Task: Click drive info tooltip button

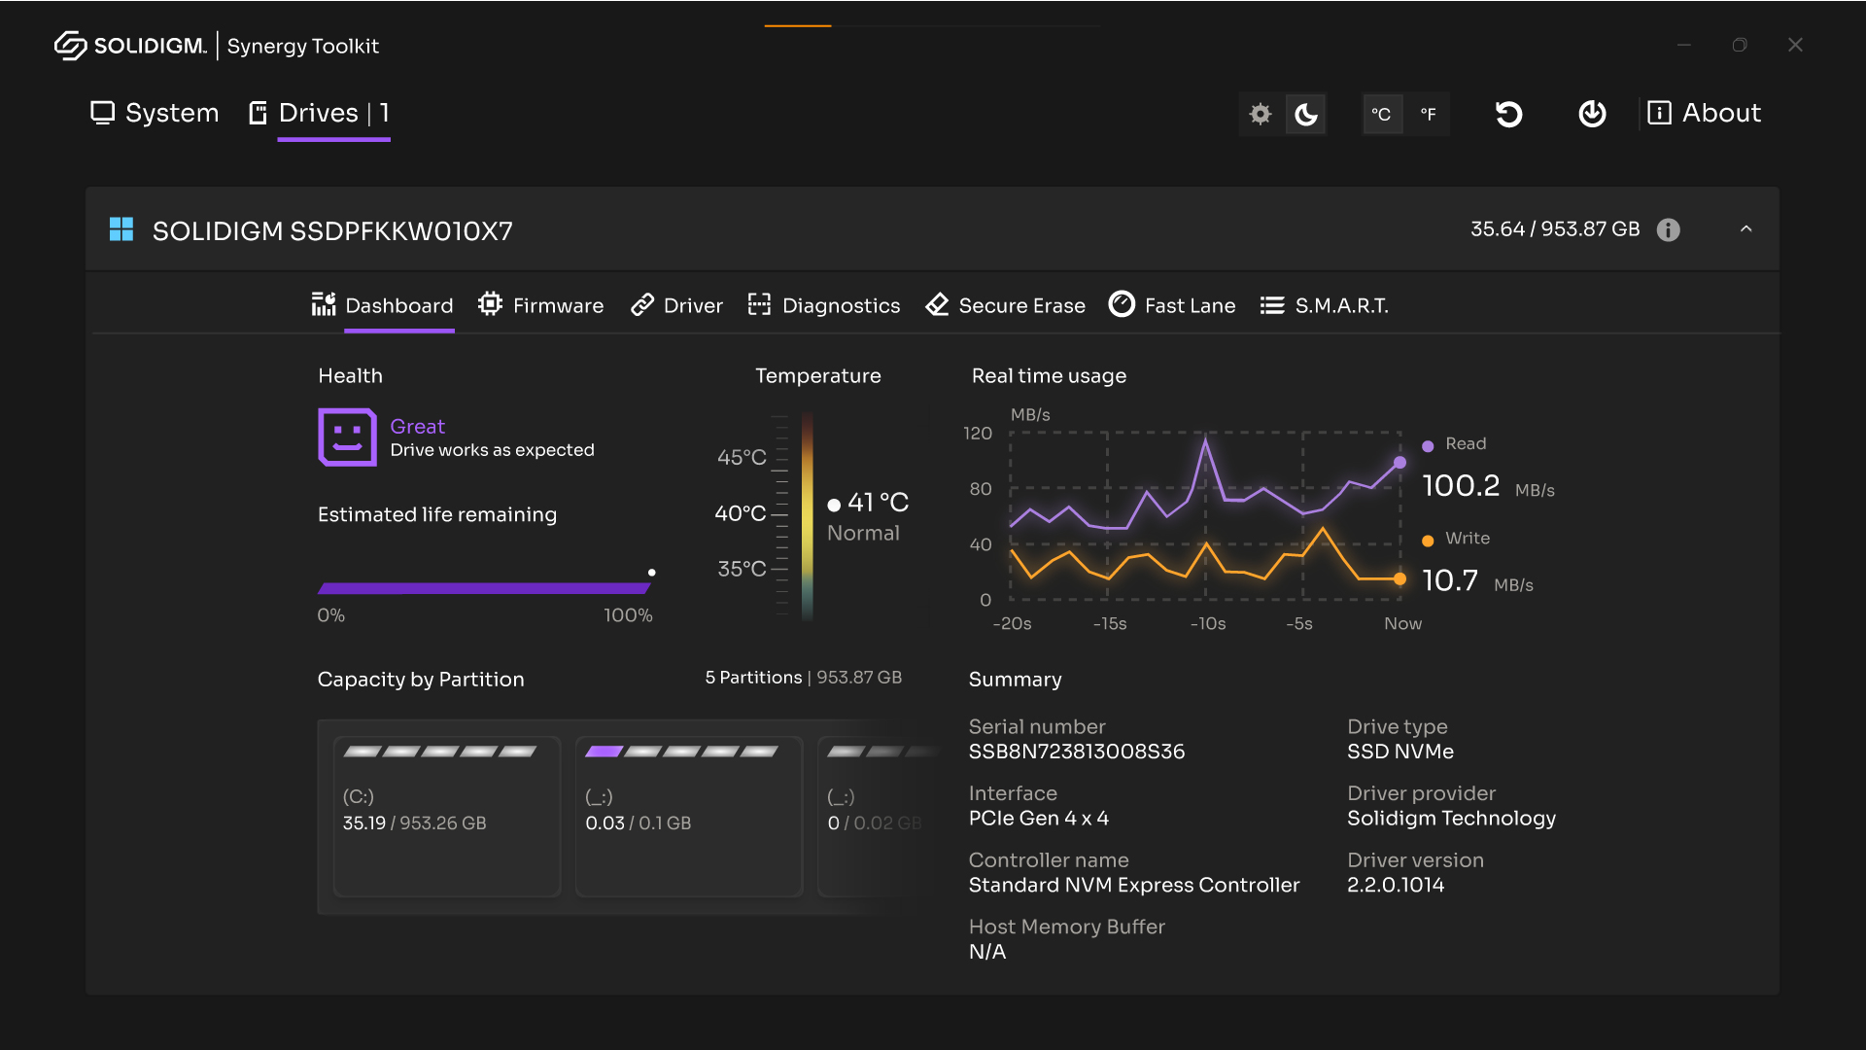Action: [1668, 228]
